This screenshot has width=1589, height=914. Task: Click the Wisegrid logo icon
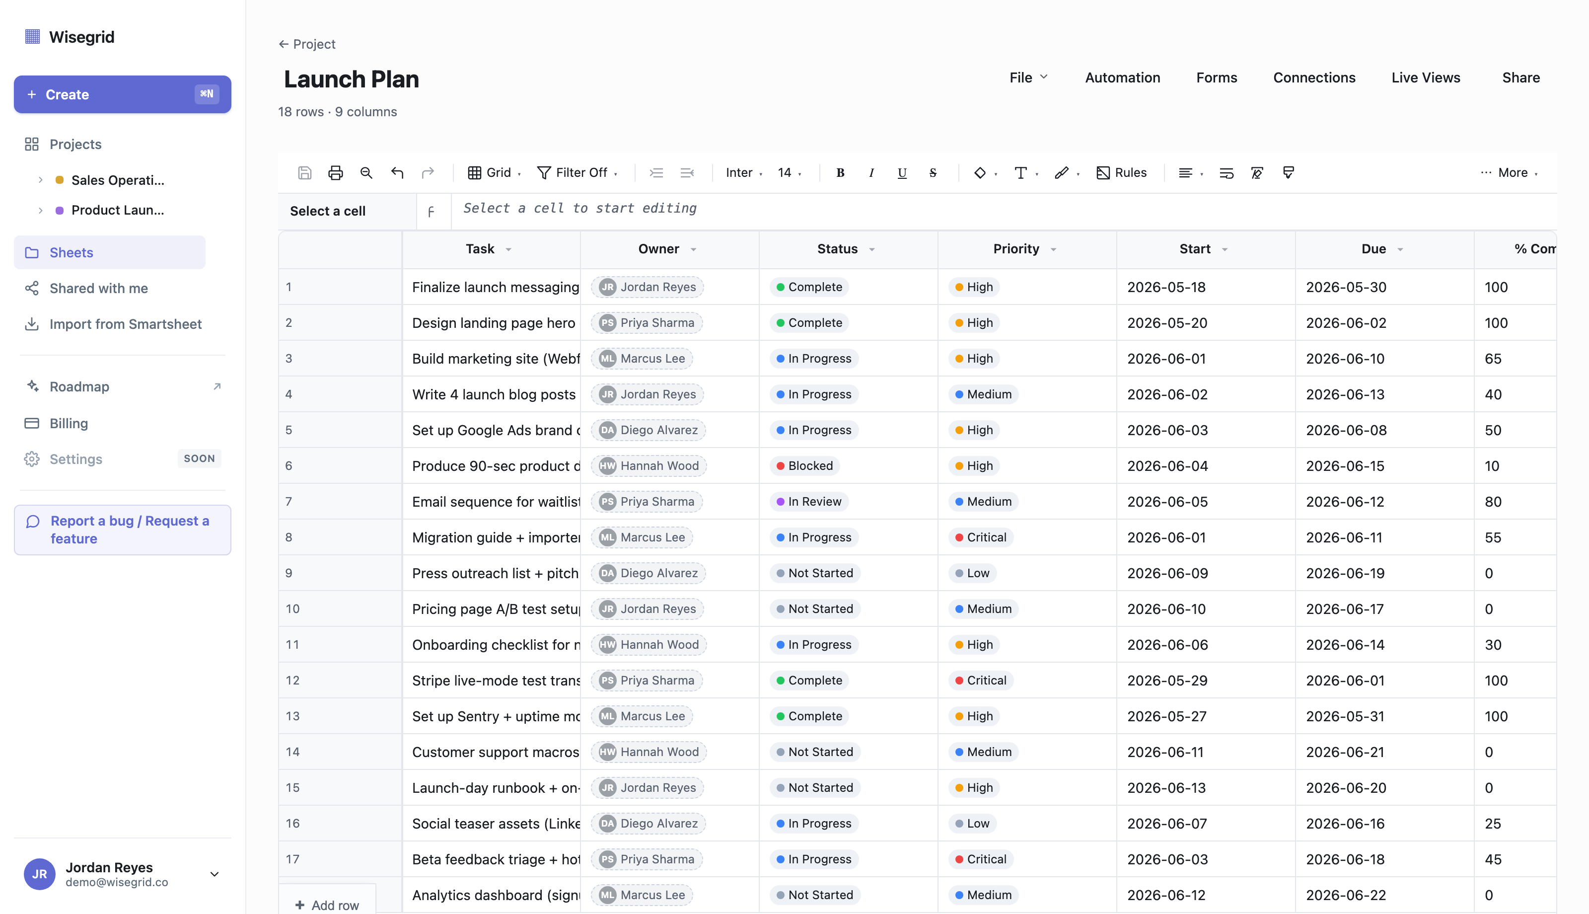click(x=33, y=36)
